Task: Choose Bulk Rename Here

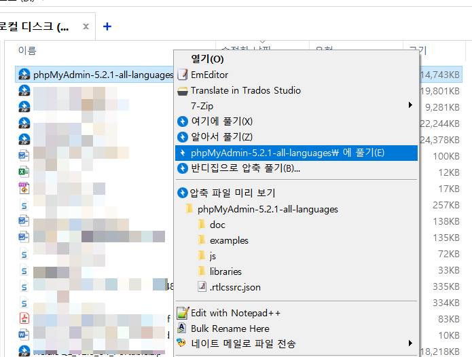Action: point(296,328)
